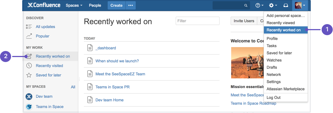Click the All updates list icon
The height and width of the screenshot is (113, 333).
coord(29,27)
